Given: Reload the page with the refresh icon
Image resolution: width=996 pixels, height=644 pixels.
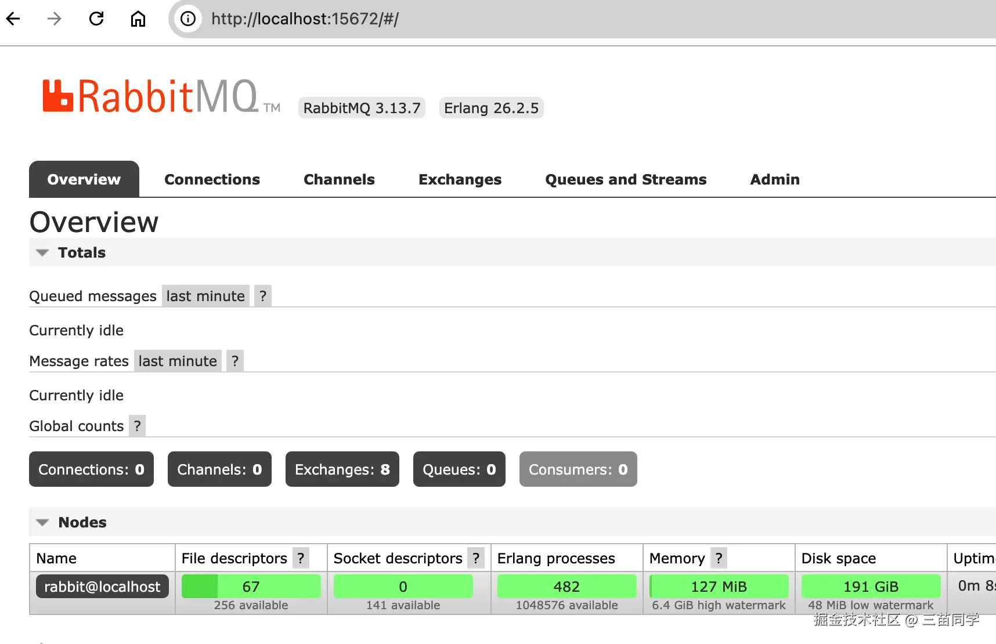Looking at the screenshot, I should coord(96,19).
